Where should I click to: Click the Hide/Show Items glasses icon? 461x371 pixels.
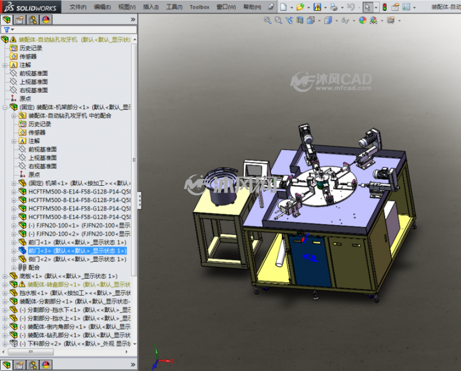coord(345,20)
